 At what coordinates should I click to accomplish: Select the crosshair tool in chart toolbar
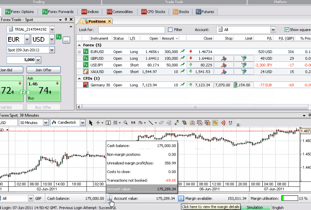pos(98,123)
